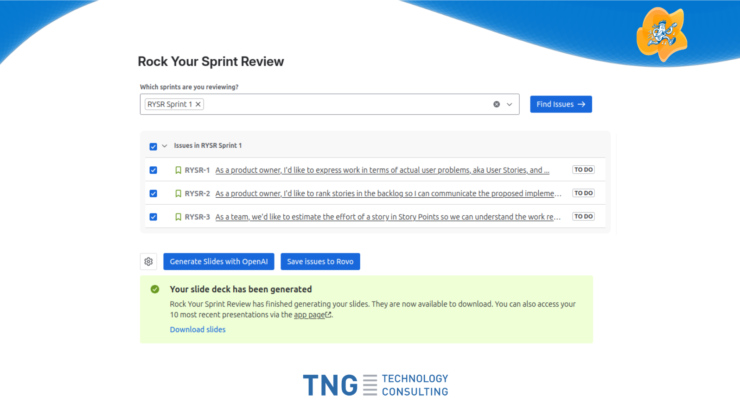
Task: Click the TNG Technology Consulting logo
Action: point(376,385)
